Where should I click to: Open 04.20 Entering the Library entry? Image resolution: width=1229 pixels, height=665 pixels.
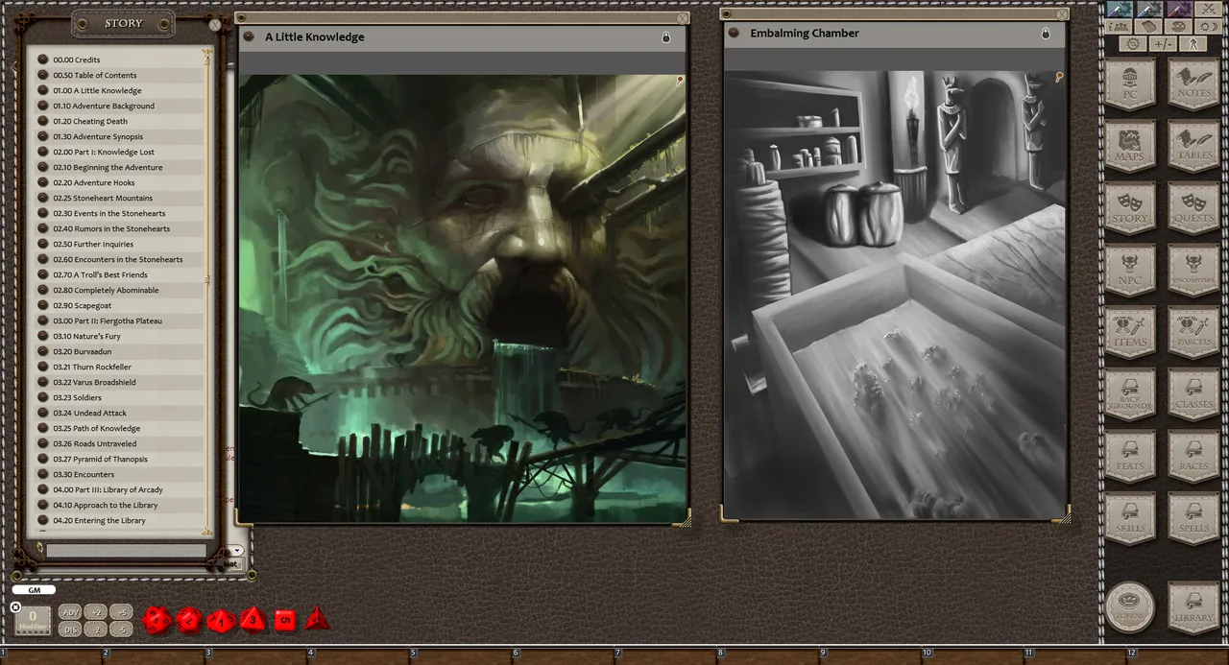coord(119,520)
